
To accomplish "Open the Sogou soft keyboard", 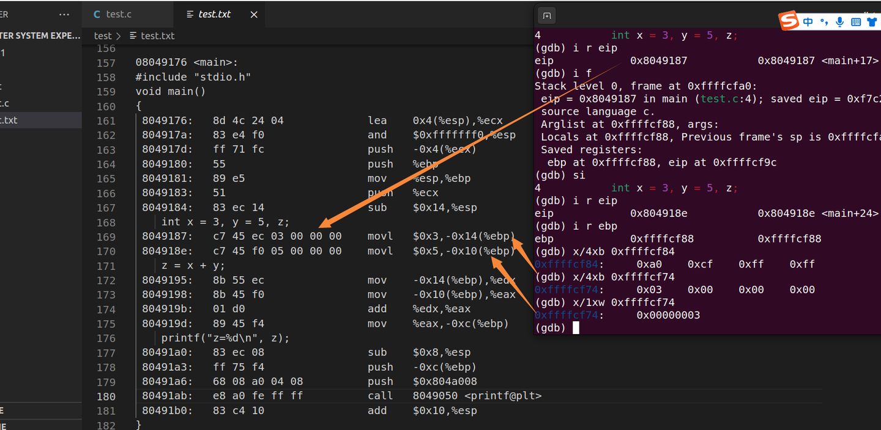I will [x=856, y=21].
